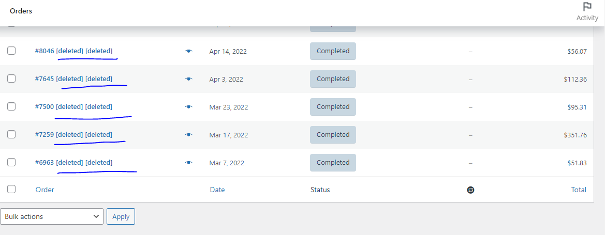605x235 pixels.
Task: Click the Apply button
Action: (x=121, y=216)
